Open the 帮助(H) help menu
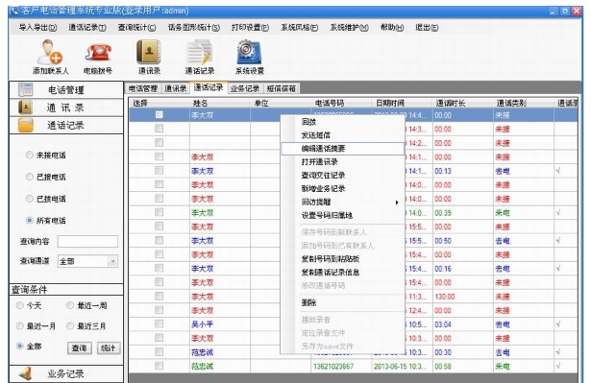 392,28
